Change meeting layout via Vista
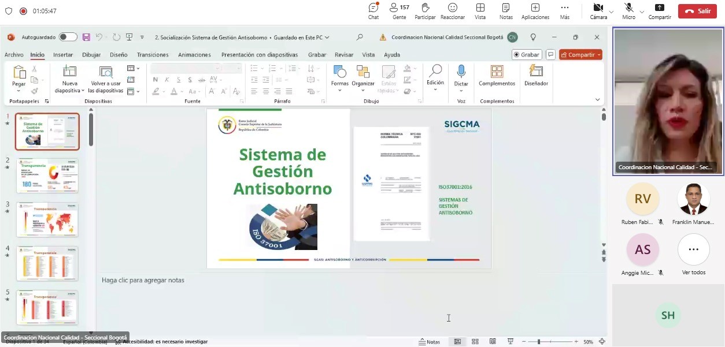Viewport: 725px width, 347px height. [480, 10]
